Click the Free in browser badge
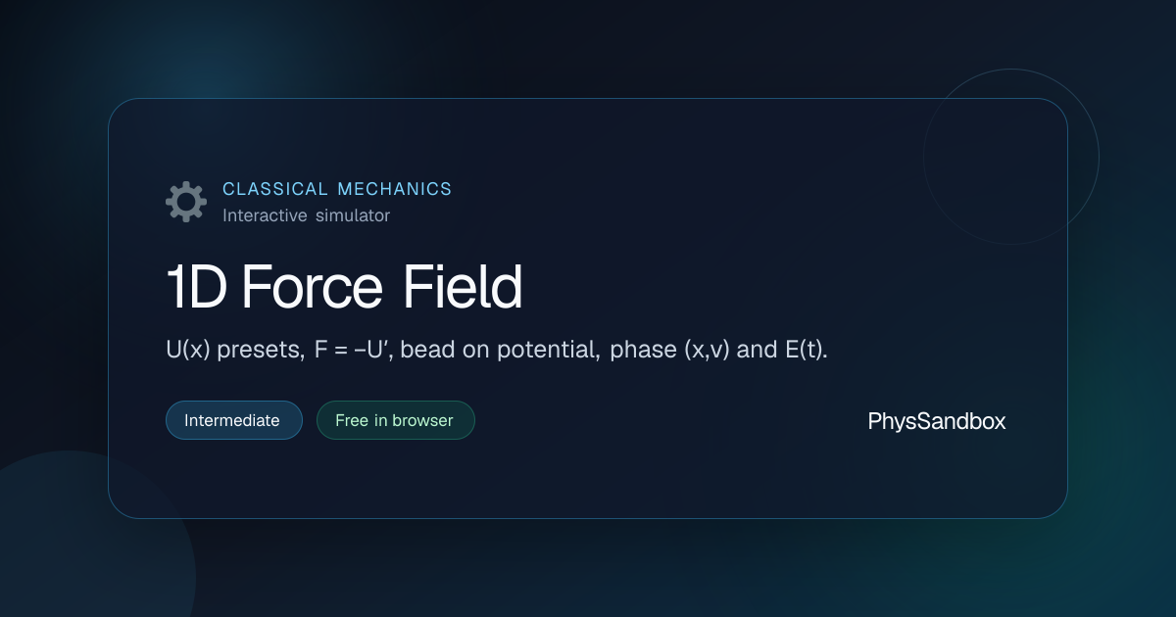This screenshot has height=617, width=1176. point(395,420)
